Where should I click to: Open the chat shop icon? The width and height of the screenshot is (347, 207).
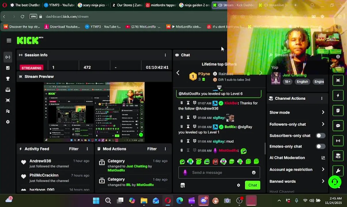pyautogui.click(x=182, y=185)
